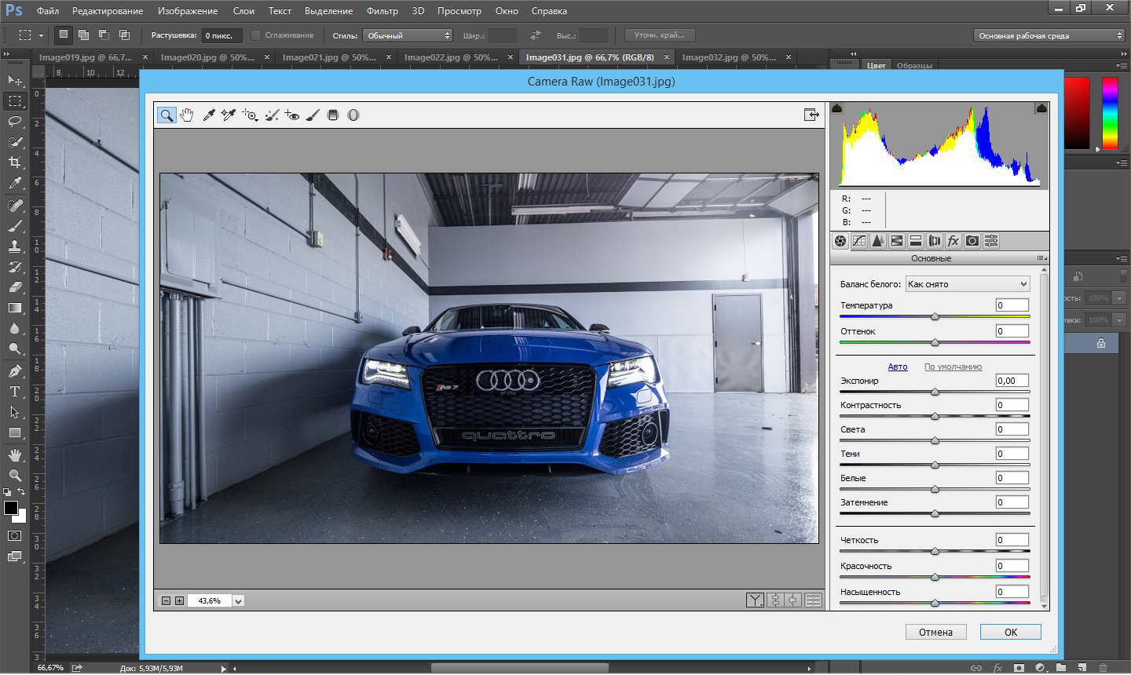
Task: Toggle the 'Сглаживание' checkbox
Action: [x=256, y=35]
